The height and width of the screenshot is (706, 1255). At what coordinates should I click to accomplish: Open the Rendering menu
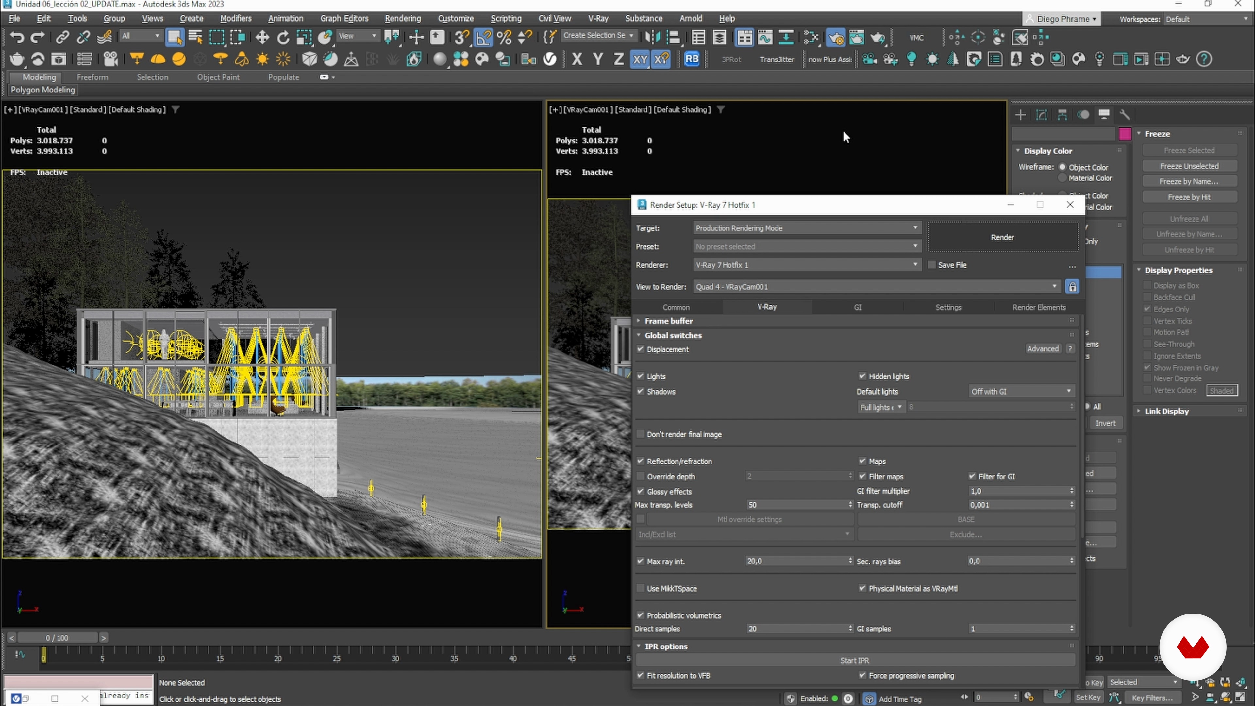pos(402,19)
